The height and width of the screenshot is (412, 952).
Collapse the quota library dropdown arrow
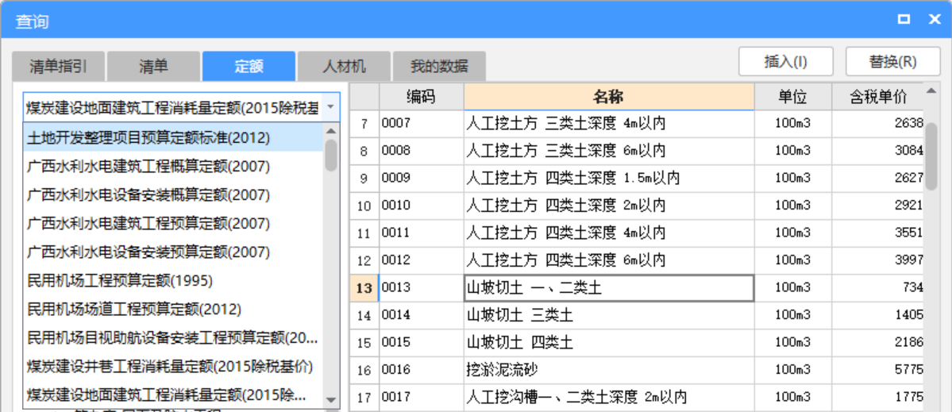330,106
